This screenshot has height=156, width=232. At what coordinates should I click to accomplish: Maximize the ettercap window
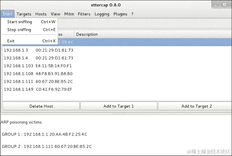[x=225, y=5]
